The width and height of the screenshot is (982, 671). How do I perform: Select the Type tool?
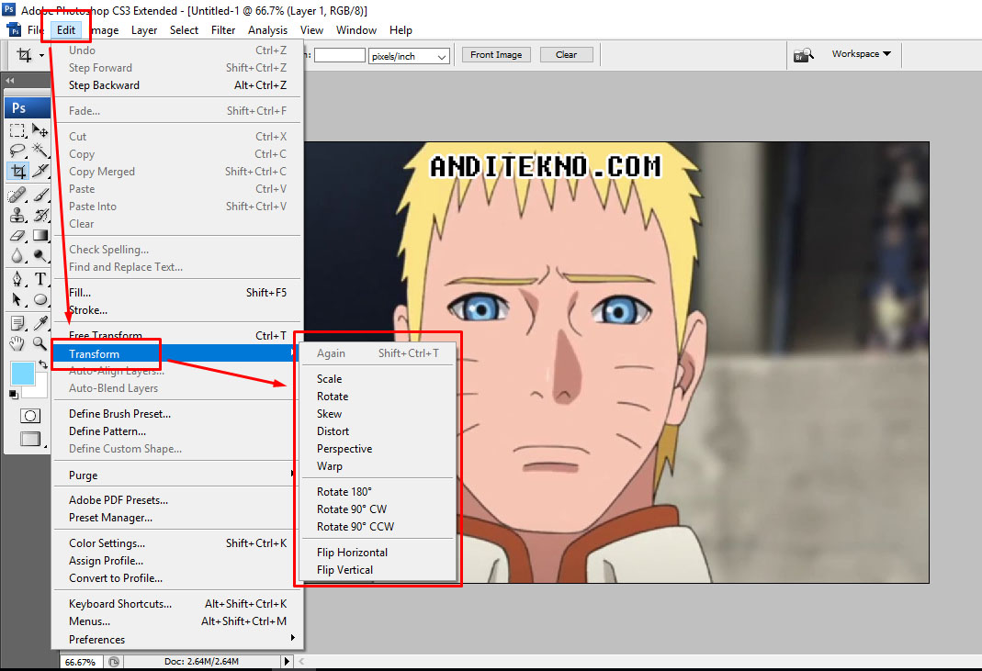tap(40, 279)
